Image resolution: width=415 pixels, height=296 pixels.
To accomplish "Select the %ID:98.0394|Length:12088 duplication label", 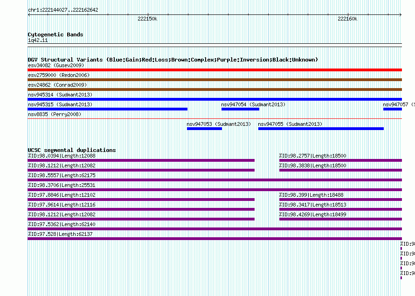I will pos(62,156).
